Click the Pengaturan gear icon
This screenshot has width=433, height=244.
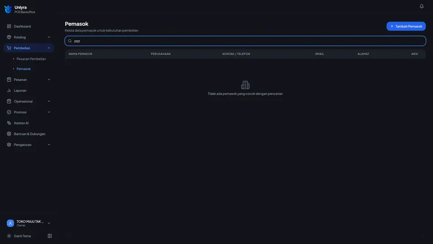9,145
